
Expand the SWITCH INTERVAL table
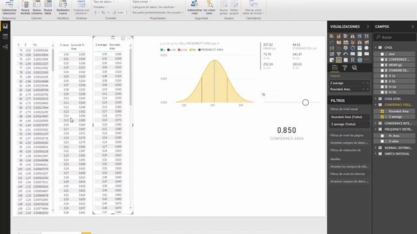point(376,154)
